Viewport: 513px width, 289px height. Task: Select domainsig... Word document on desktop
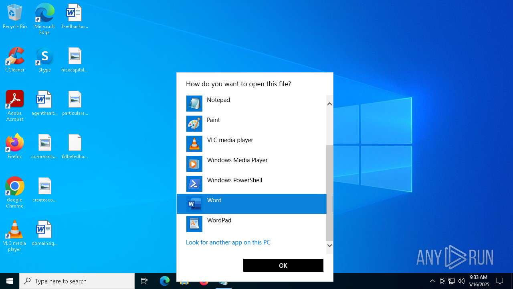click(44, 234)
